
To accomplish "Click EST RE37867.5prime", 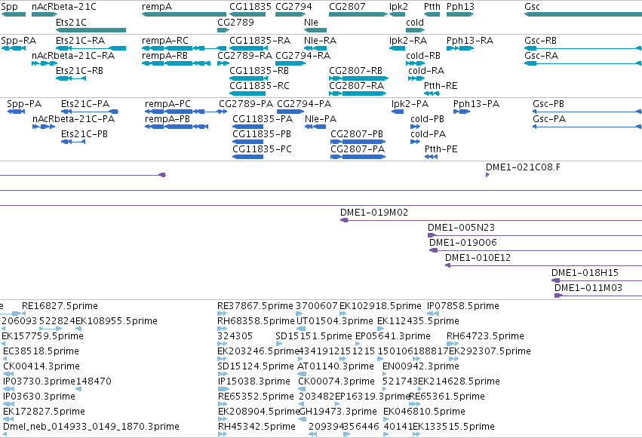I will [222, 314].
